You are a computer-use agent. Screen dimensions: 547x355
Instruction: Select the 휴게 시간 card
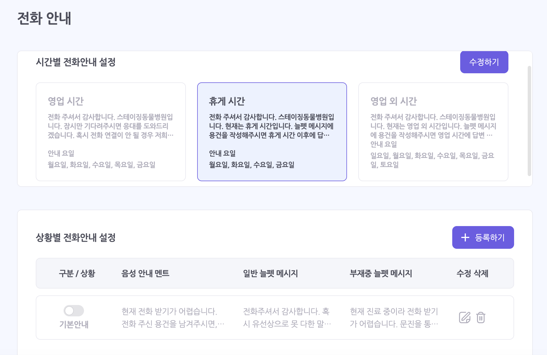[x=272, y=132]
